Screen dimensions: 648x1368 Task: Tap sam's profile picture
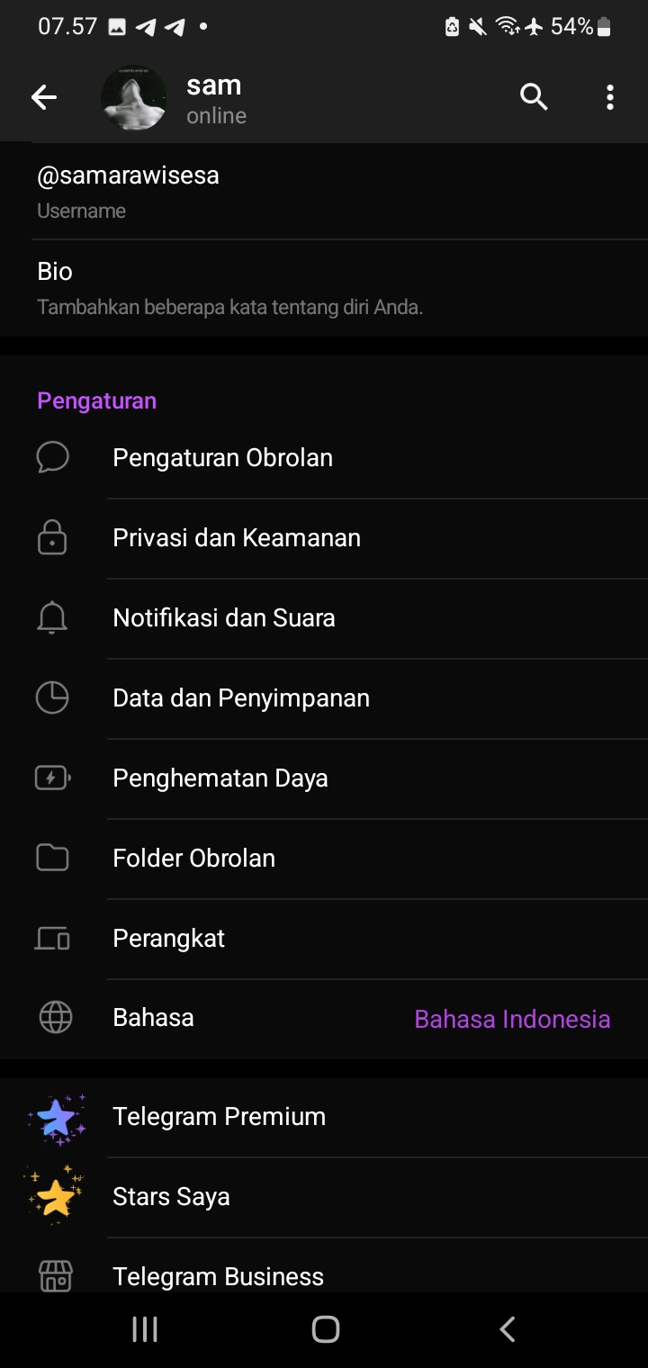point(134,97)
